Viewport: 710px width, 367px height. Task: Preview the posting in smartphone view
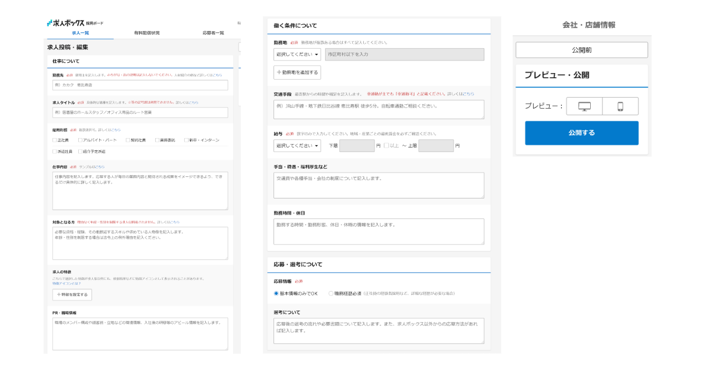(x=620, y=106)
